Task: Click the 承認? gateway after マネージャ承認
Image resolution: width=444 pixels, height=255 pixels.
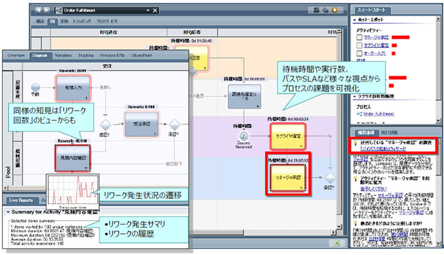Action: click(x=330, y=178)
